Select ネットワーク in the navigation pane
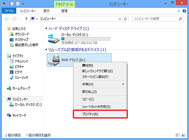189x140 pixels. (17, 115)
